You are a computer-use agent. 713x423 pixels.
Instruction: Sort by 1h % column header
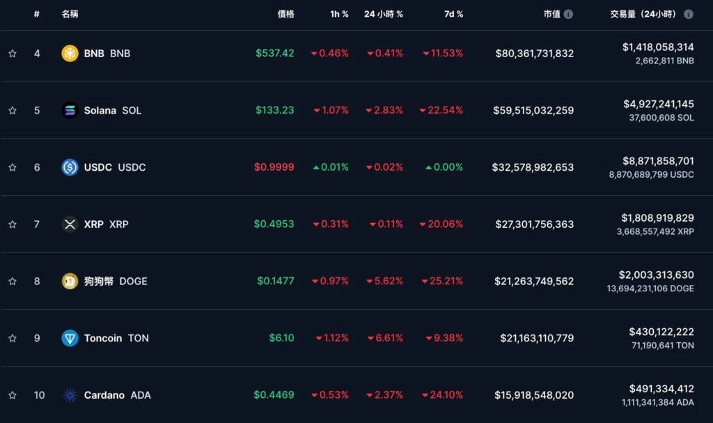click(x=339, y=14)
